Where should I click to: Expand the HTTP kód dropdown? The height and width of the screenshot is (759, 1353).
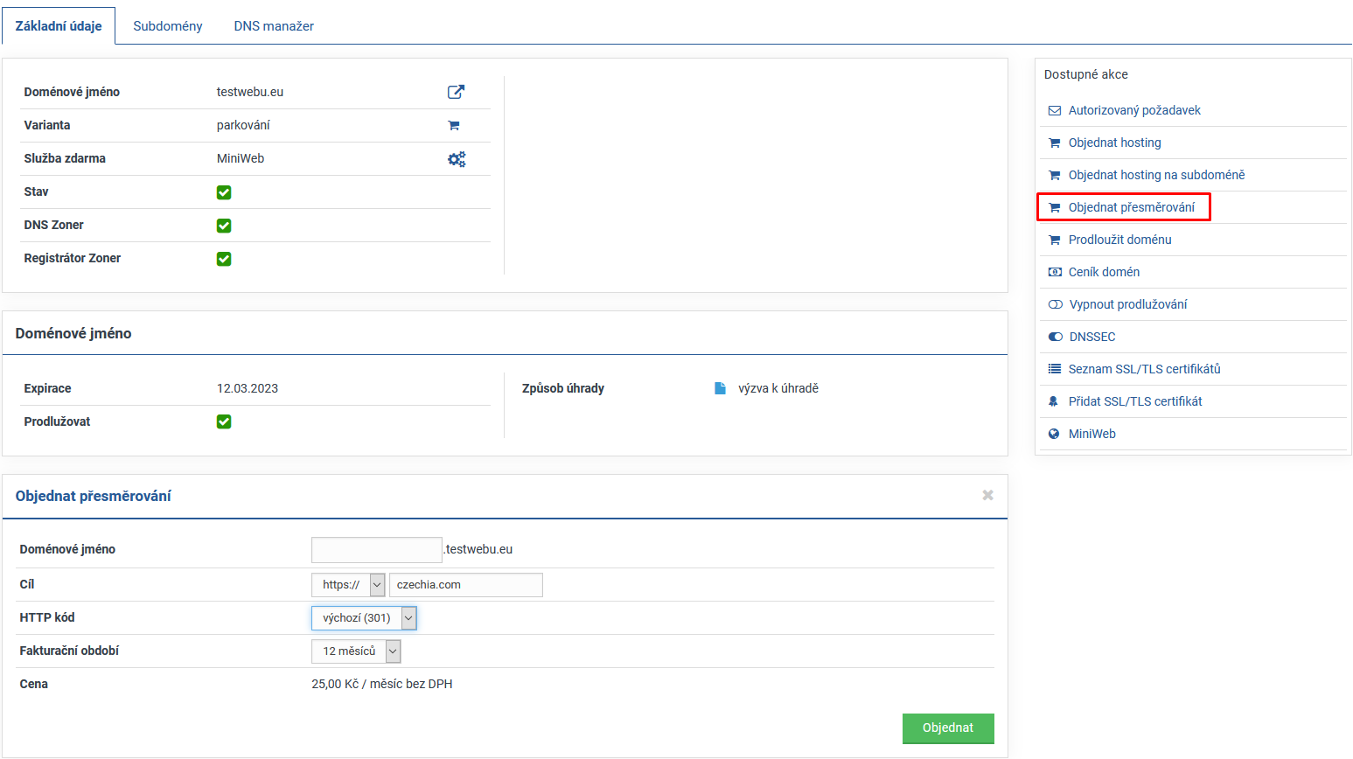click(x=364, y=618)
